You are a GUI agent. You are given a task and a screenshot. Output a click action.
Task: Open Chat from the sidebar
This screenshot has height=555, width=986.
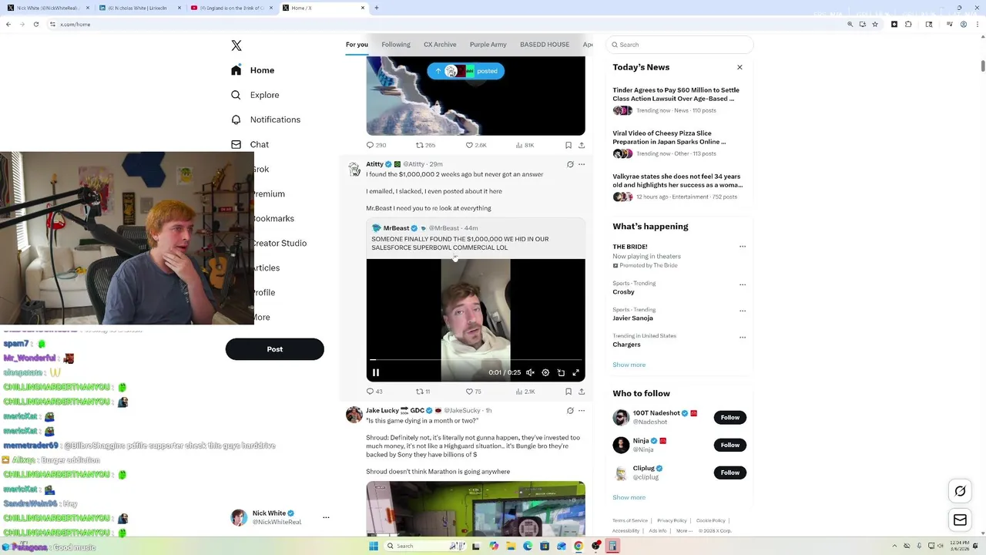[x=250, y=144]
